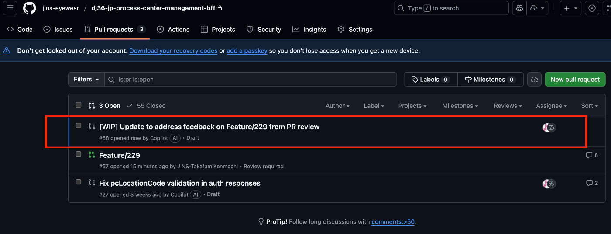
Task: Click the GitHub octocat logo
Action: tap(29, 8)
